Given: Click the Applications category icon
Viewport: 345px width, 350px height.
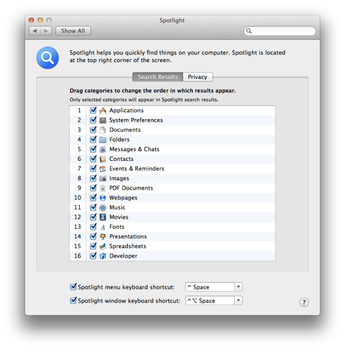Looking at the screenshot, I should 103,110.
